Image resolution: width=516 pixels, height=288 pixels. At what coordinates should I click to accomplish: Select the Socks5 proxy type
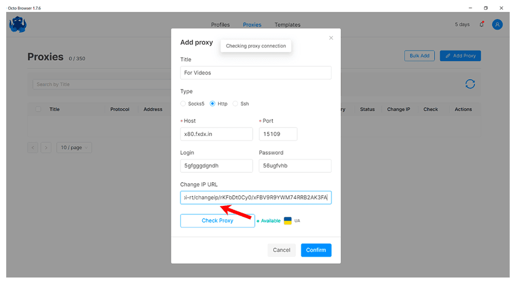183,104
